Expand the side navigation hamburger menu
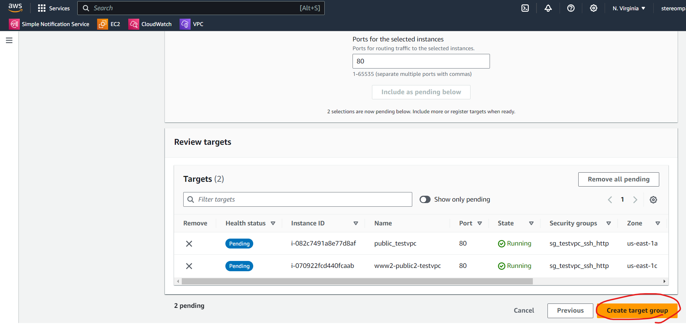 9,40
